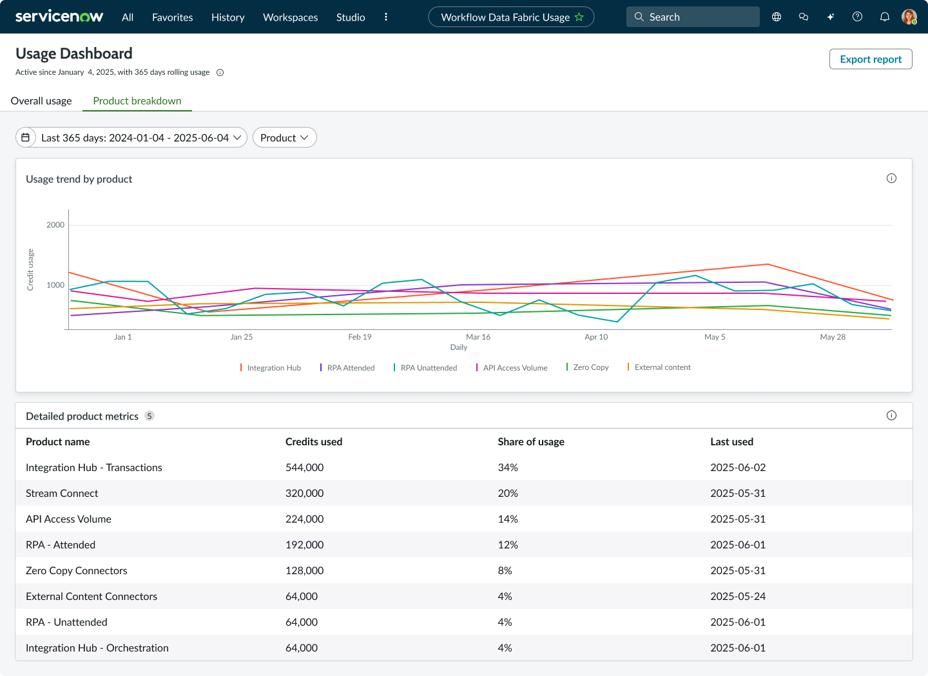This screenshot has width=928, height=676.
Task: Click the Stream Connect row name
Action: pyautogui.click(x=62, y=493)
